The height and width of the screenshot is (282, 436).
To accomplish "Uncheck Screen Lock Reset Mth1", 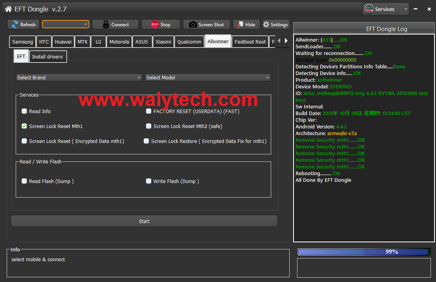I will 24,126.
